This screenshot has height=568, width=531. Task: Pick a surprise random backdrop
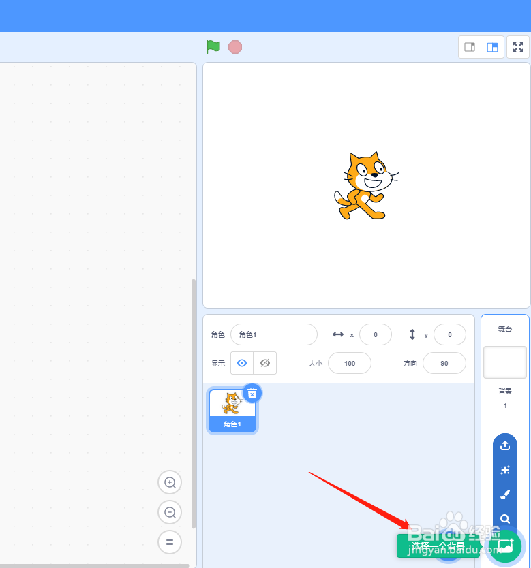[505, 470]
